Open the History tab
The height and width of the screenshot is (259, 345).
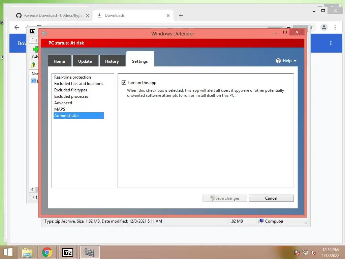tap(112, 61)
